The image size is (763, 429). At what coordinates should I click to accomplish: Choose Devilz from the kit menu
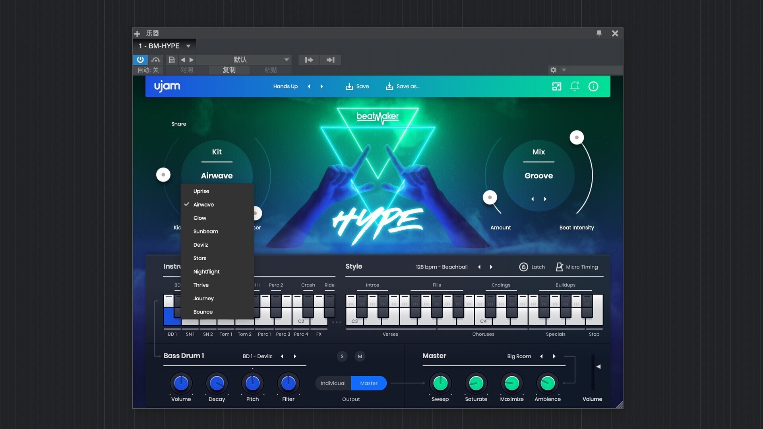[217, 245]
